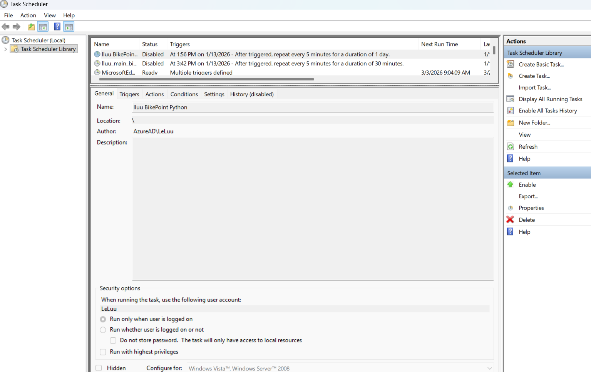Expand the Task Scheduler Library tree node arrow

(5, 49)
